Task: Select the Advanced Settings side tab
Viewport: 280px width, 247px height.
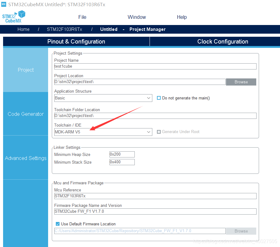Action: [x=26, y=158]
